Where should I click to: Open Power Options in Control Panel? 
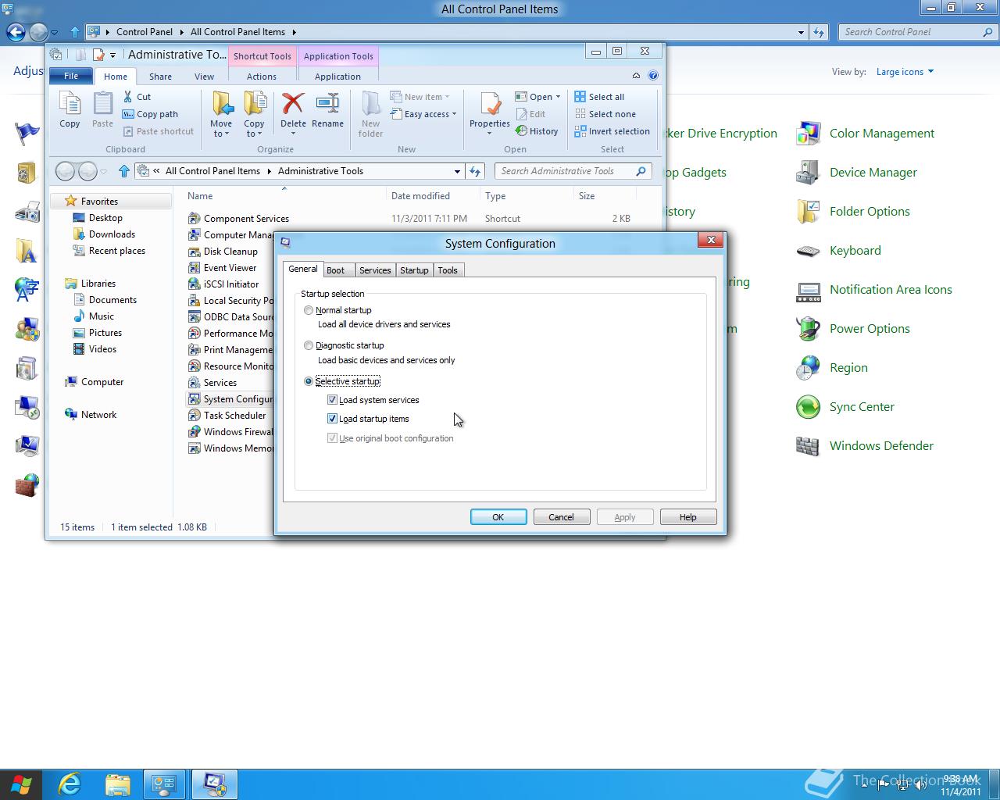[852, 329]
